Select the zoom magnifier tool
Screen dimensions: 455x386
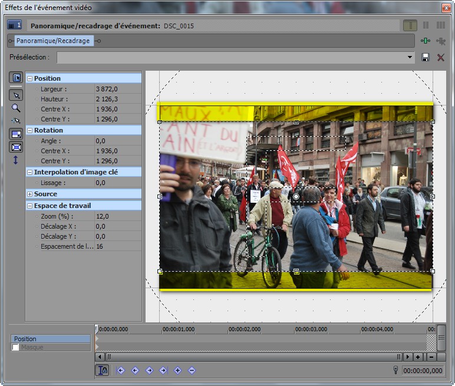point(16,108)
